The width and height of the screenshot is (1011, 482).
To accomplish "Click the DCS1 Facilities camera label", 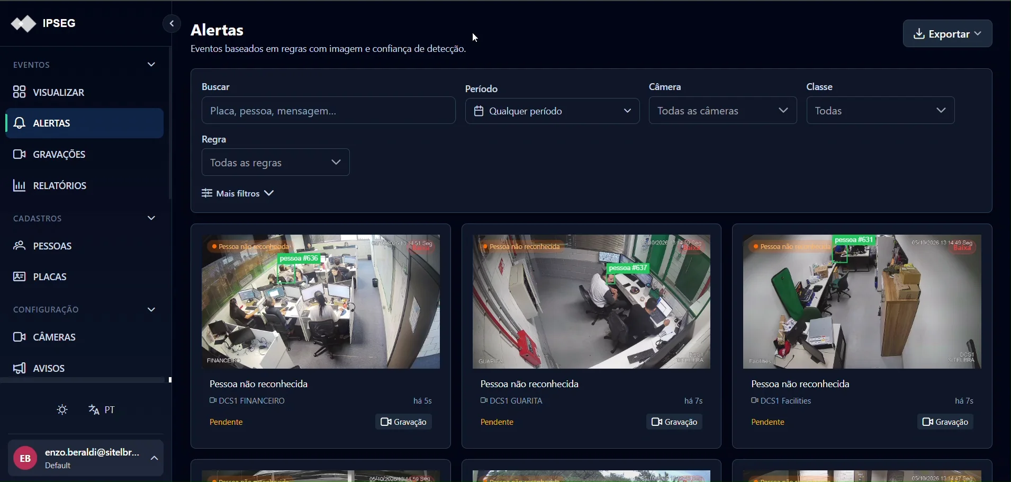I will point(782,401).
